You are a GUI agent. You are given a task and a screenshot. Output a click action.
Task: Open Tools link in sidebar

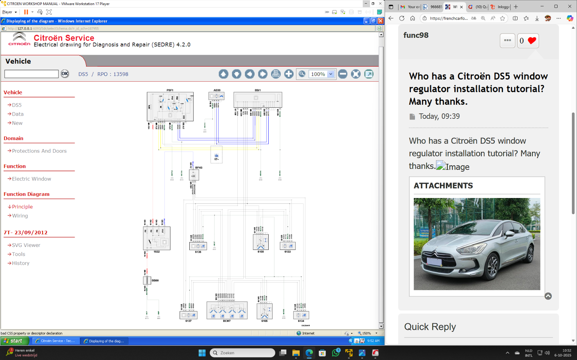coord(18,254)
